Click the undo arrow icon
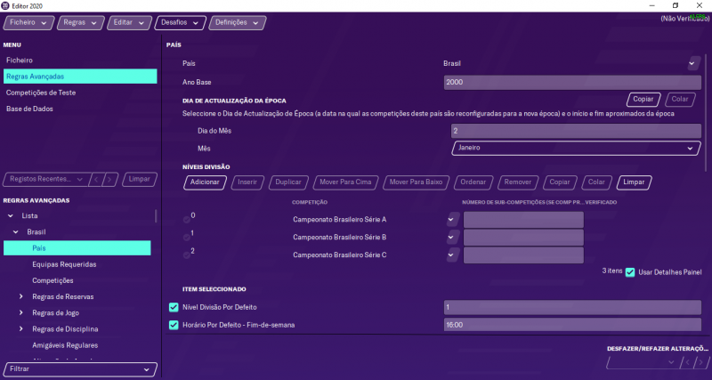The height and width of the screenshot is (380, 712). pos(687,362)
